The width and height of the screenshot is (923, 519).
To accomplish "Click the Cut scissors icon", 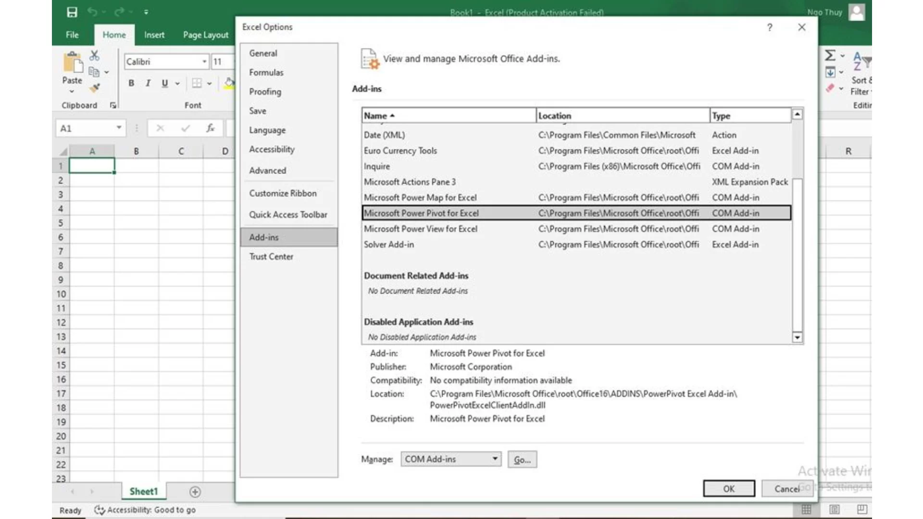I will coord(95,56).
